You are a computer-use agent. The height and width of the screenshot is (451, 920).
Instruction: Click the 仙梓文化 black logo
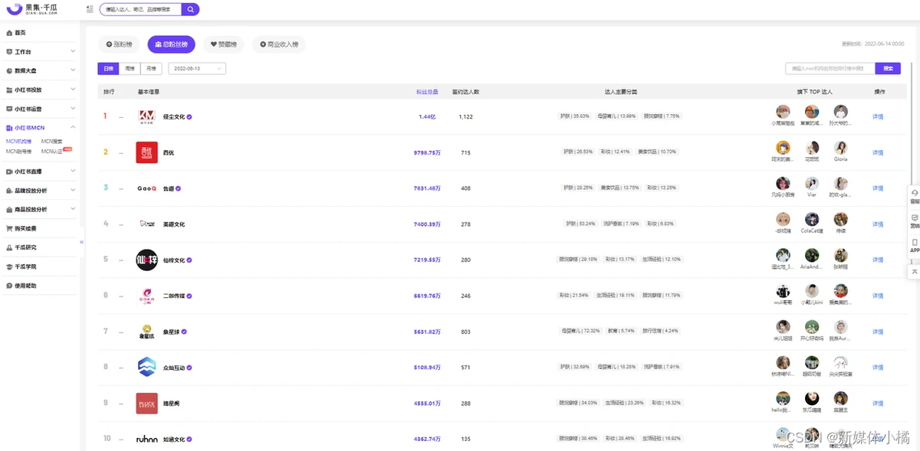click(146, 260)
